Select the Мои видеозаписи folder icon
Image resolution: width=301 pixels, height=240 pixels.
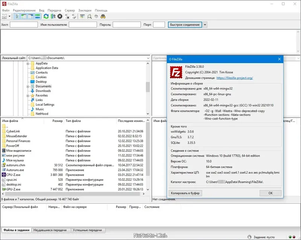pos(4,151)
